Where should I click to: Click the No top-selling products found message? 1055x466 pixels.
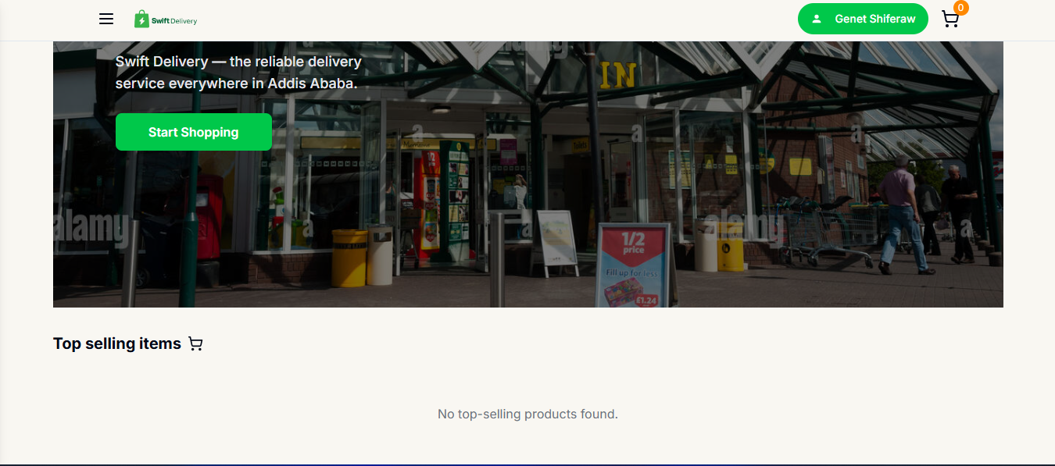[x=527, y=414]
